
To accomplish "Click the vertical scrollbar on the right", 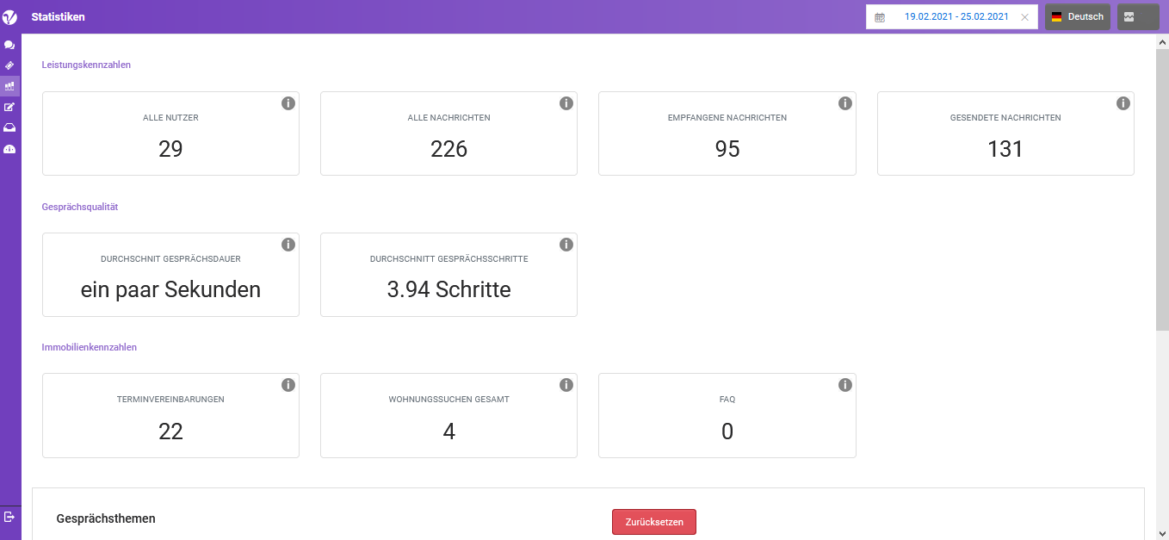I will (1162, 189).
